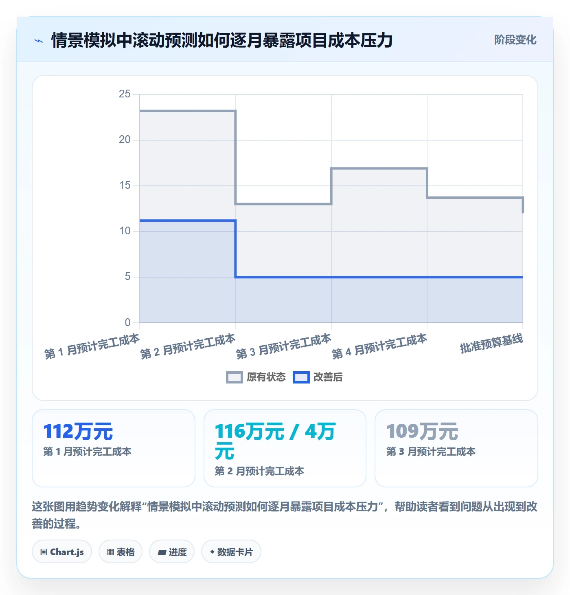Click x-axis label 第 4 月预计完工成本
This screenshot has height=595, width=570.
pyautogui.click(x=379, y=346)
